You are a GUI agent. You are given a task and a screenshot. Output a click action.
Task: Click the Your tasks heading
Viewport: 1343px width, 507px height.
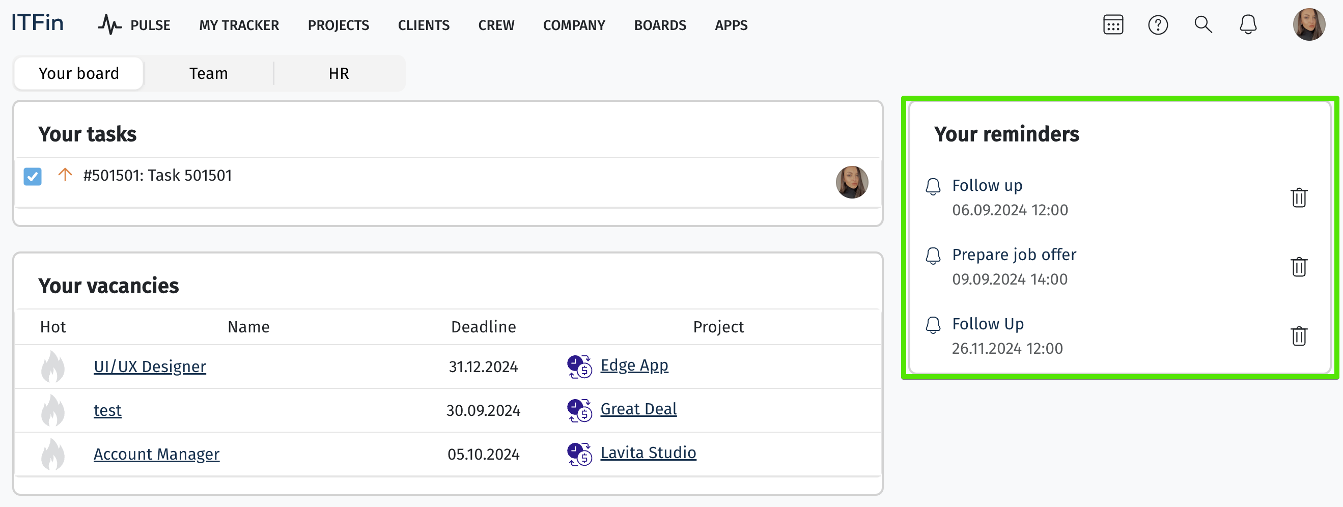click(x=87, y=134)
